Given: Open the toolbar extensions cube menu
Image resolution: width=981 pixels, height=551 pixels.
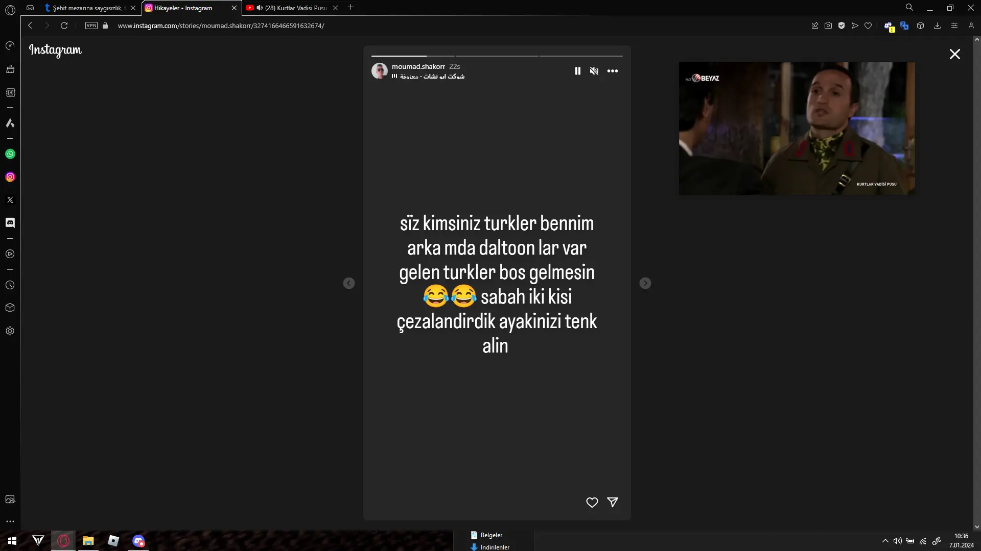Looking at the screenshot, I should coord(921,26).
